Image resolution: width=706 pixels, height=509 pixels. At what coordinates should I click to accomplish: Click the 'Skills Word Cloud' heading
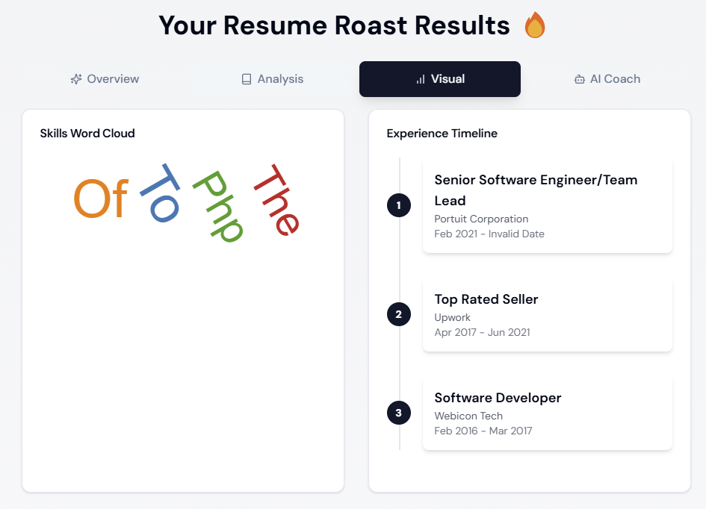pos(87,134)
